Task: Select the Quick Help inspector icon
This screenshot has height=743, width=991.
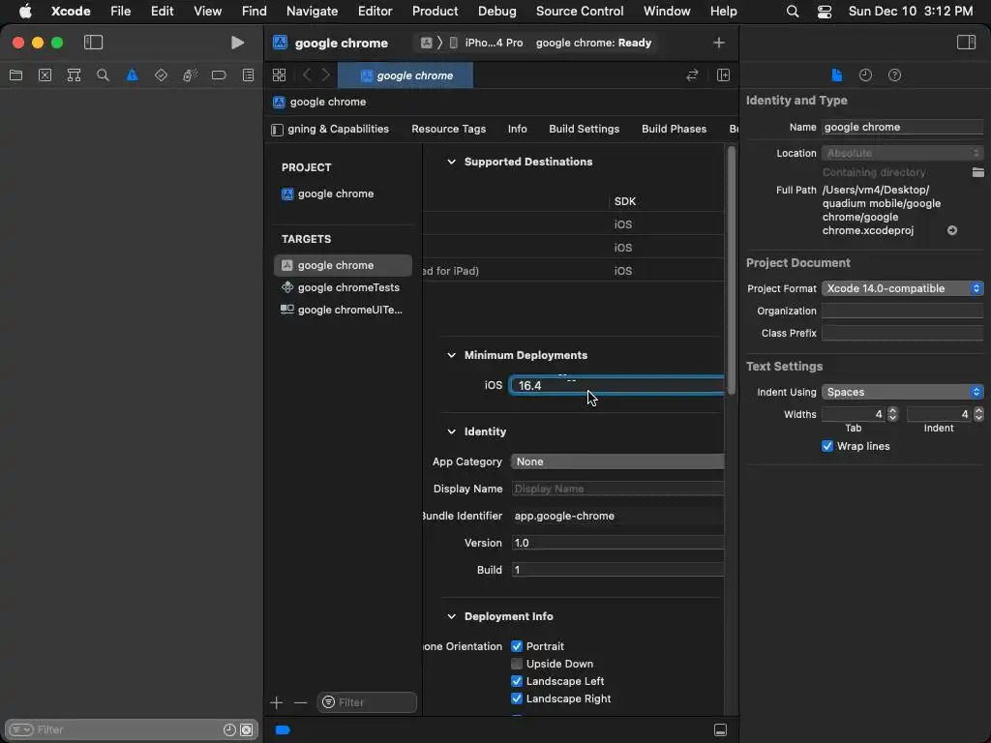Action: tap(894, 75)
